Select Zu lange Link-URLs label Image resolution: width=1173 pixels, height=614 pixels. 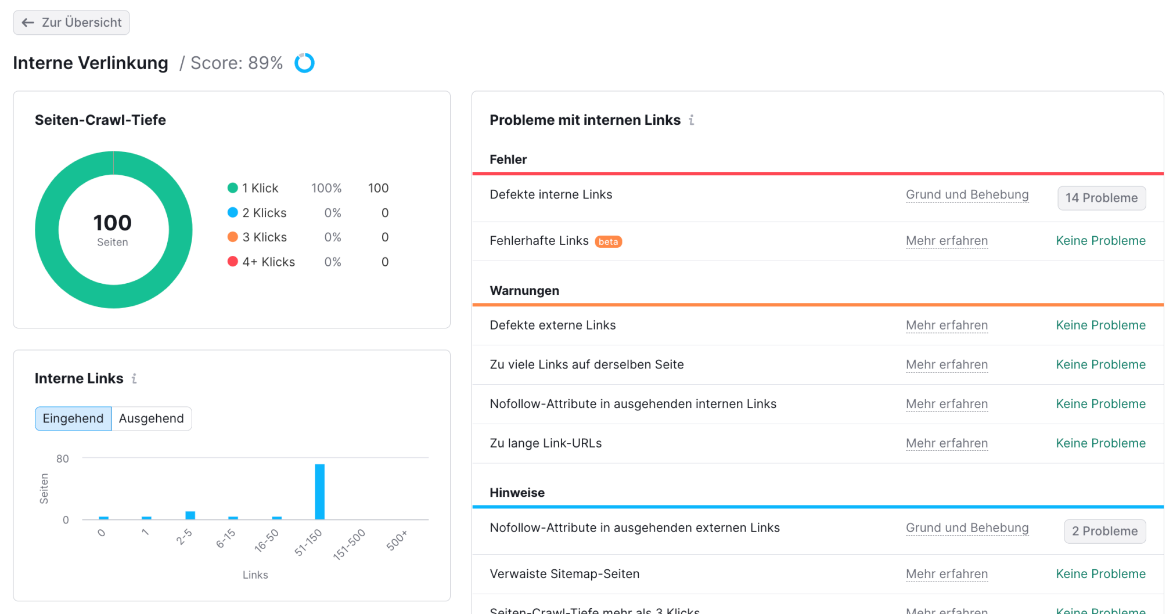545,443
